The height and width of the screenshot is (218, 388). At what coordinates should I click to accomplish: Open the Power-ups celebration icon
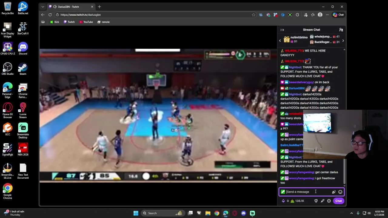pyautogui.click(x=334, y=192)
